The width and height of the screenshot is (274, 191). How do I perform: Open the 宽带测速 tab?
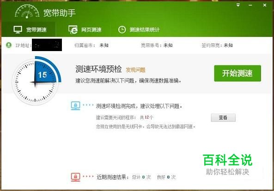29,29
